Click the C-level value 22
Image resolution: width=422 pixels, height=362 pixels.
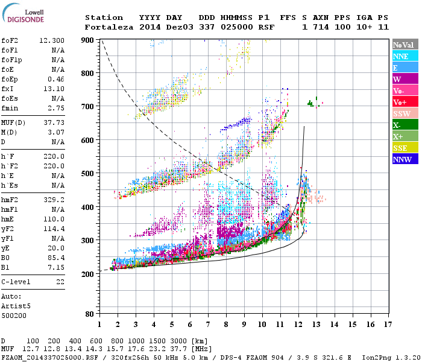(60, 282)
